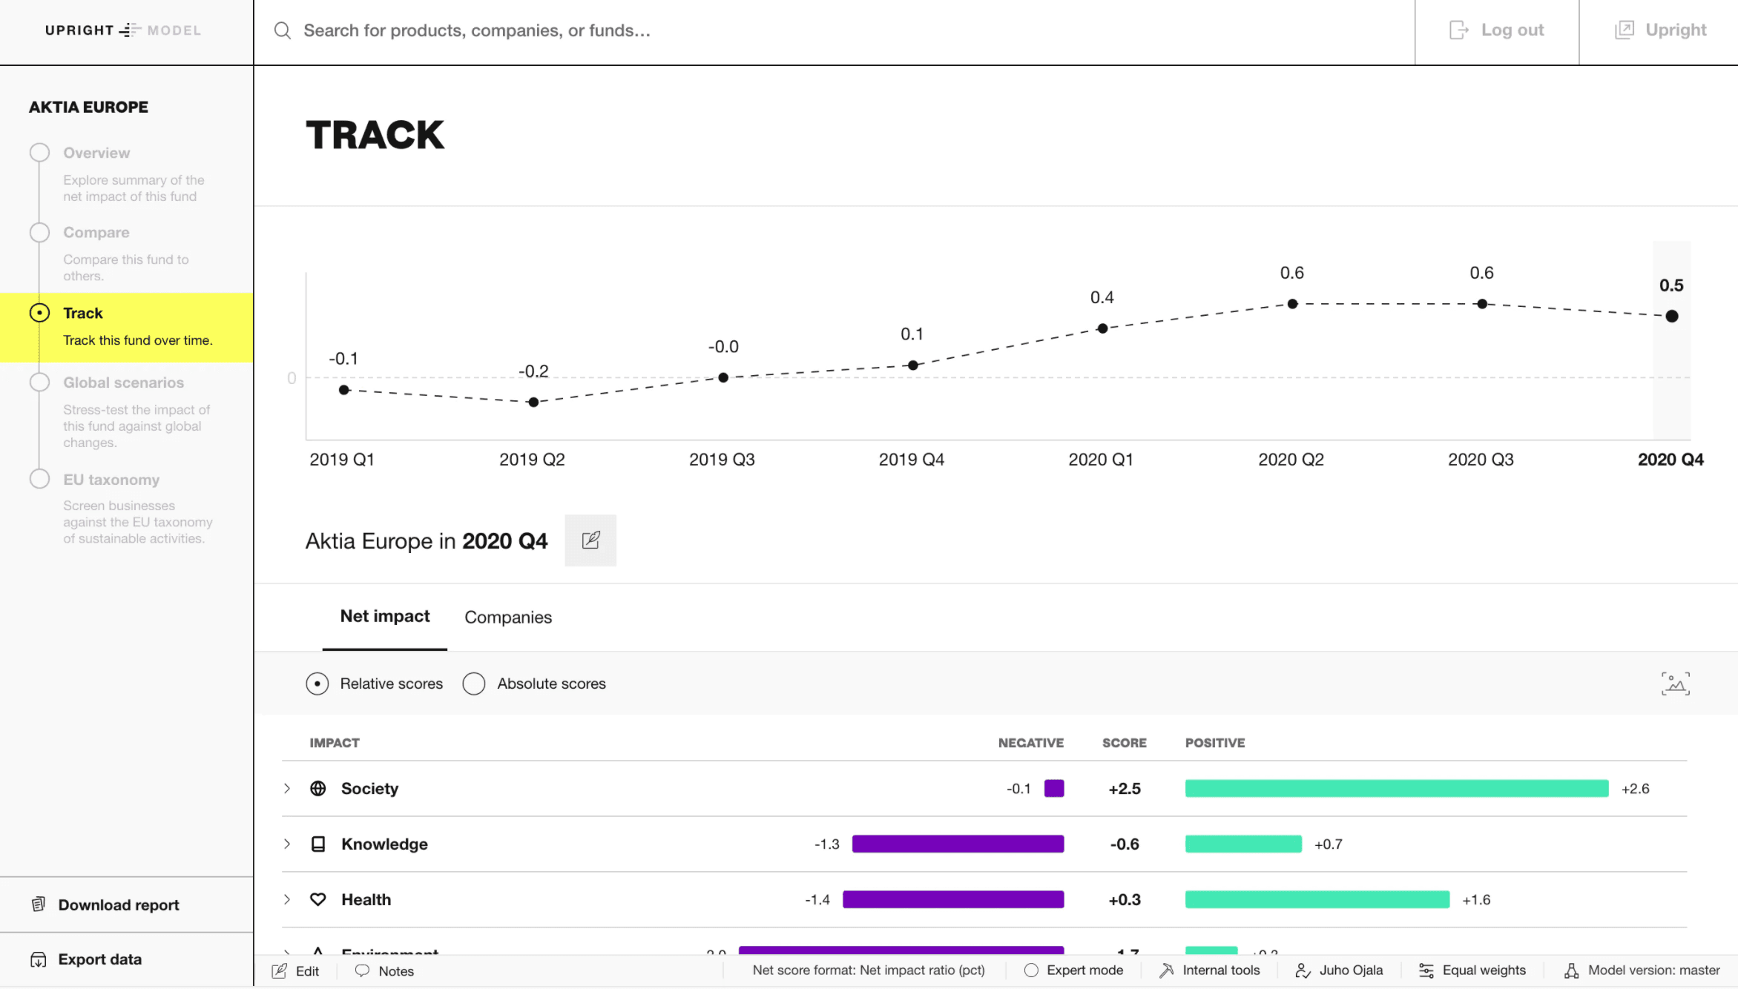The height and width of the screenshot is (989, 1738).
Task: Click the save-as-image icon in scores bar
Action: point(1676,684)
